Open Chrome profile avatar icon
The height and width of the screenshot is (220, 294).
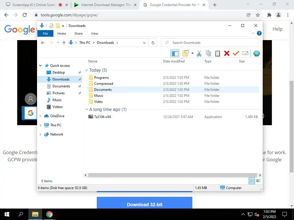pyautogui.click(x=278, y=15)
